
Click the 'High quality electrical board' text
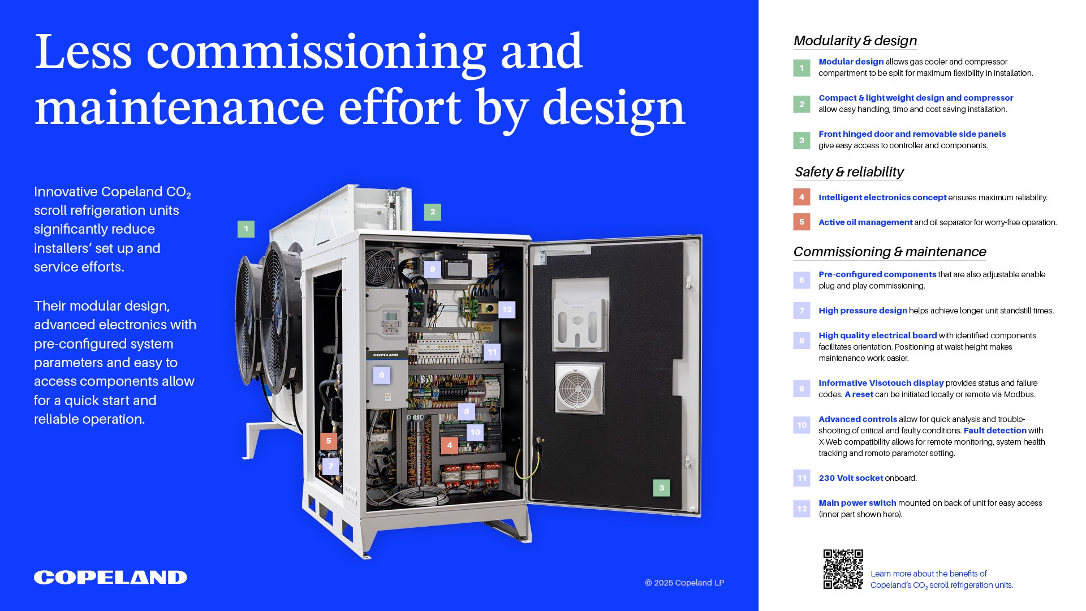pyautogui.click(x=877, y=335)
